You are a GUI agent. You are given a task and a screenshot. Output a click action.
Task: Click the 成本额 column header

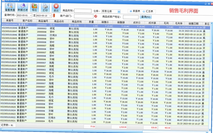(x=152, y=23)
